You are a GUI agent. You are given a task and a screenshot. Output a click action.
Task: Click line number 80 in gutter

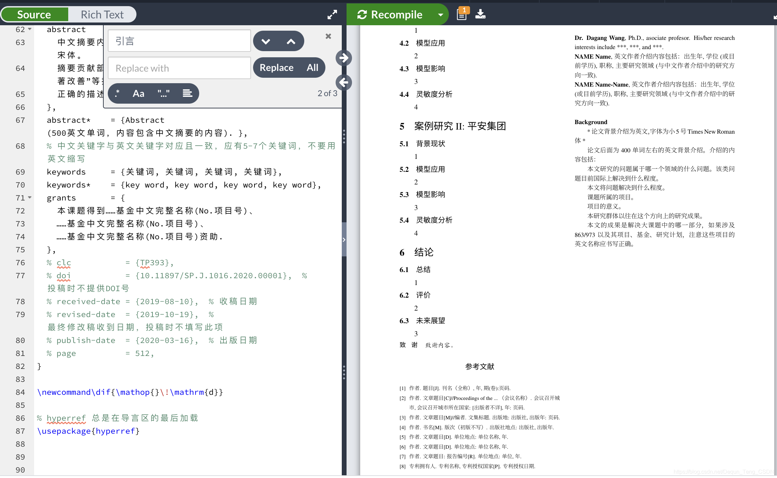point(20,340)
